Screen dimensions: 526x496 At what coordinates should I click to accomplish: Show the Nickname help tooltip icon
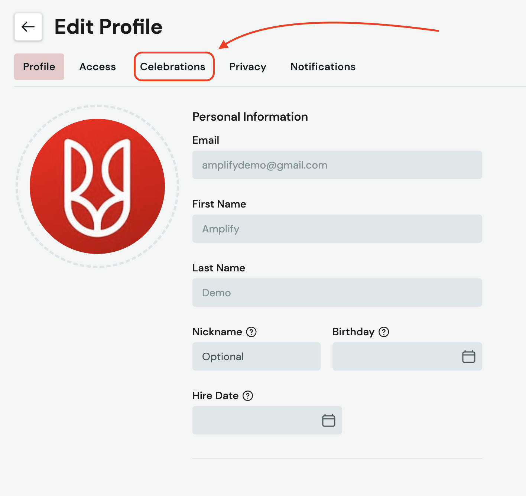[251, 332]
